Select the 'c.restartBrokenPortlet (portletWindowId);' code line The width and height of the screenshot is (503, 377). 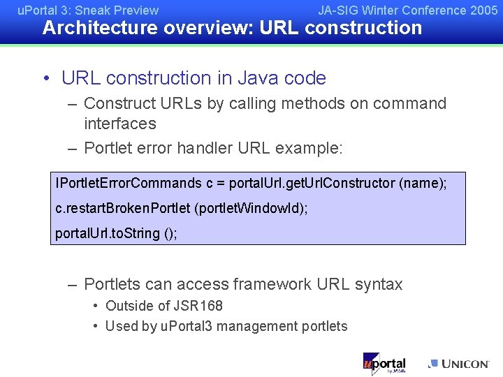(x=181, y=208)
